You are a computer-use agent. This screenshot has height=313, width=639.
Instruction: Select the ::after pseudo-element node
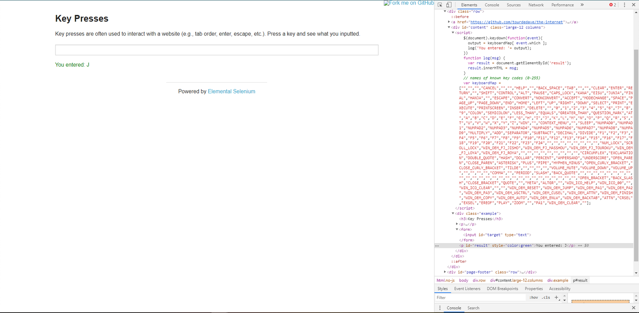coord(458,261)
